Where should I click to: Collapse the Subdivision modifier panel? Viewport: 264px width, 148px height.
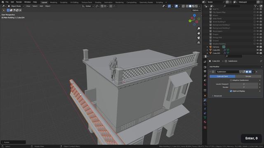(210, 72)
